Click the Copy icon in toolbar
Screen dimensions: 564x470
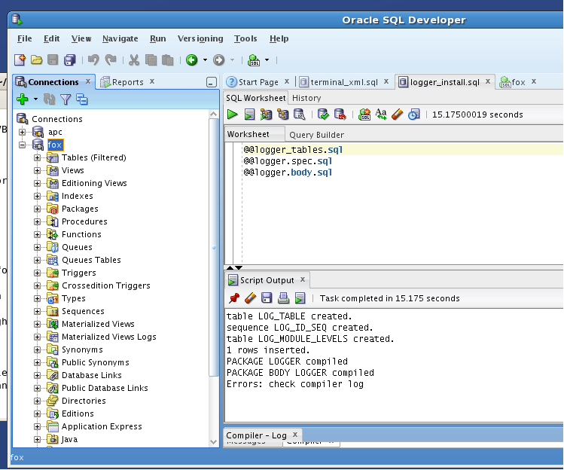151,60
